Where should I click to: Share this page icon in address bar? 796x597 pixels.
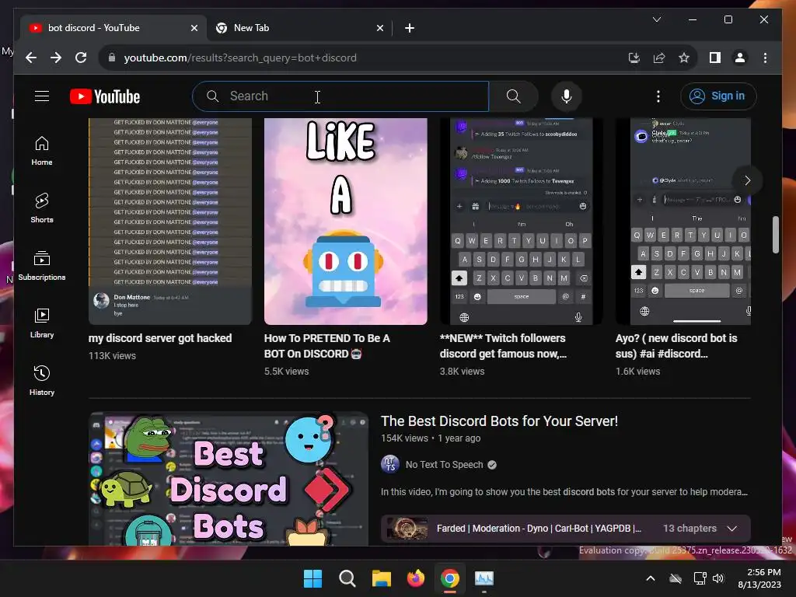point(659,58)
